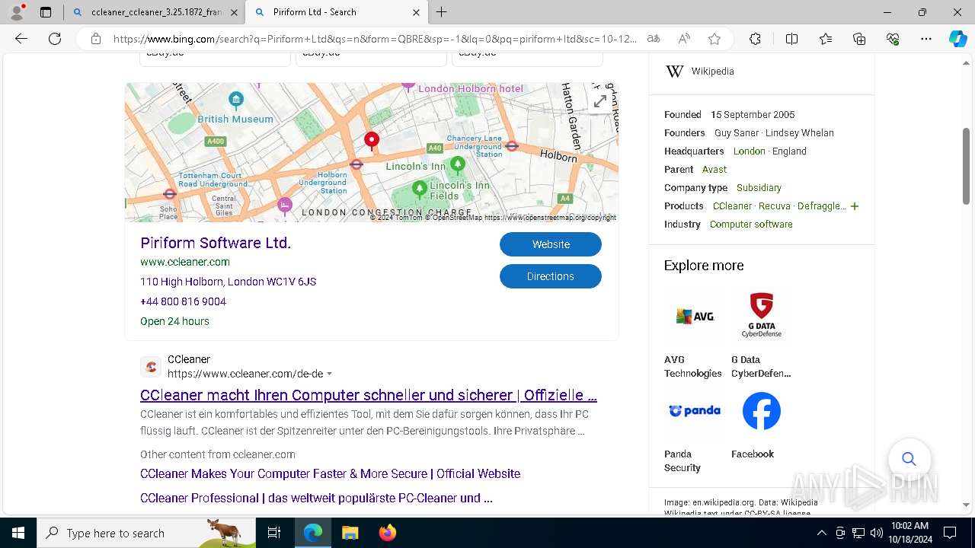Image resolution: width=975 pixels, height=548 pixels.
Task: Open Firefox taskbar icon
Action: click(387, 533)
